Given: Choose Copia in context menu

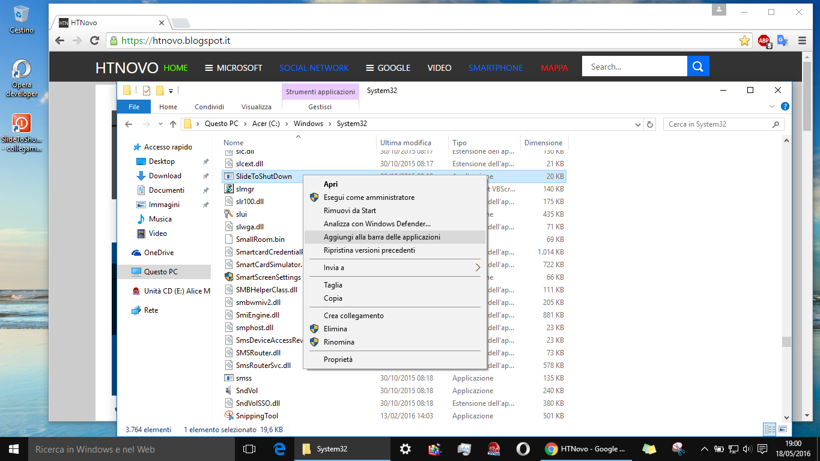Looking at the screenshot, I should click(395, 298).
